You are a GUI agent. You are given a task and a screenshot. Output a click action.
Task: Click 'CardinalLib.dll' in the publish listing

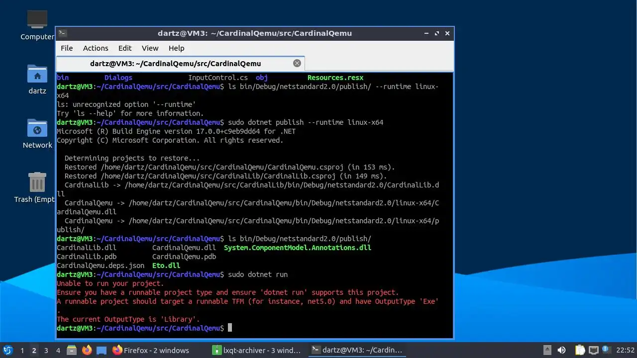coord(87,248)
